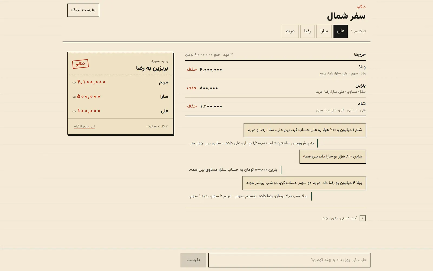Expand the manual entry plus icon
This screenshot has height=271, width=433.
363,218
